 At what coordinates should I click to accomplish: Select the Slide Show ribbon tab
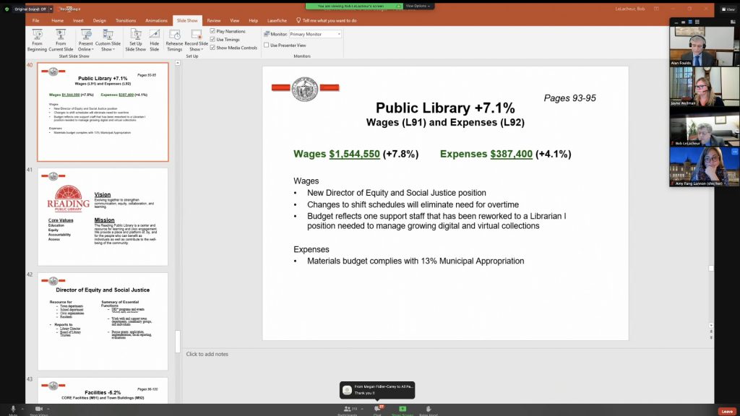pyautogui.click(x=187, y=21)
